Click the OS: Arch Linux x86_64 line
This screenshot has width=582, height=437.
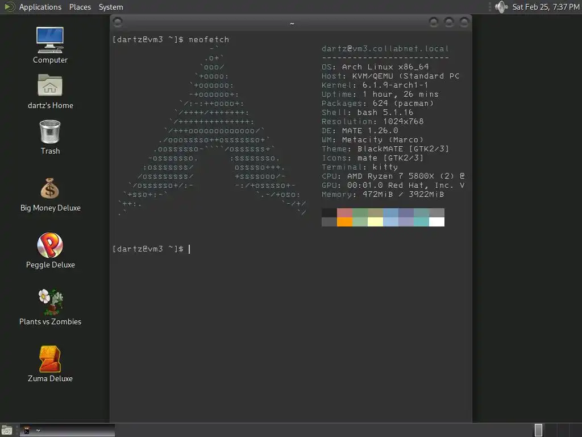tap(375, 67)
